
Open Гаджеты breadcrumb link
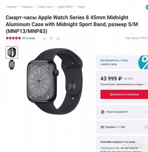pyautogui.click(x=27, y=7)
